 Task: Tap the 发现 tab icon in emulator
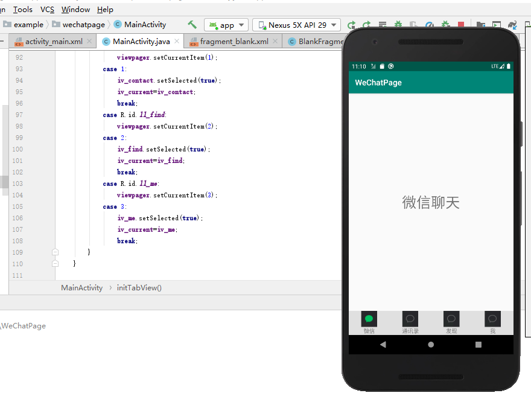(451, 319)
